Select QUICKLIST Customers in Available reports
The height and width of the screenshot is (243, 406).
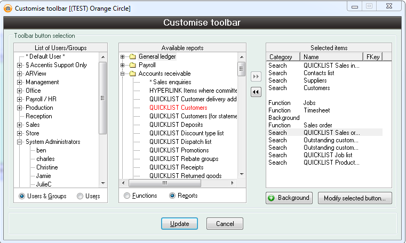[178, 108]
